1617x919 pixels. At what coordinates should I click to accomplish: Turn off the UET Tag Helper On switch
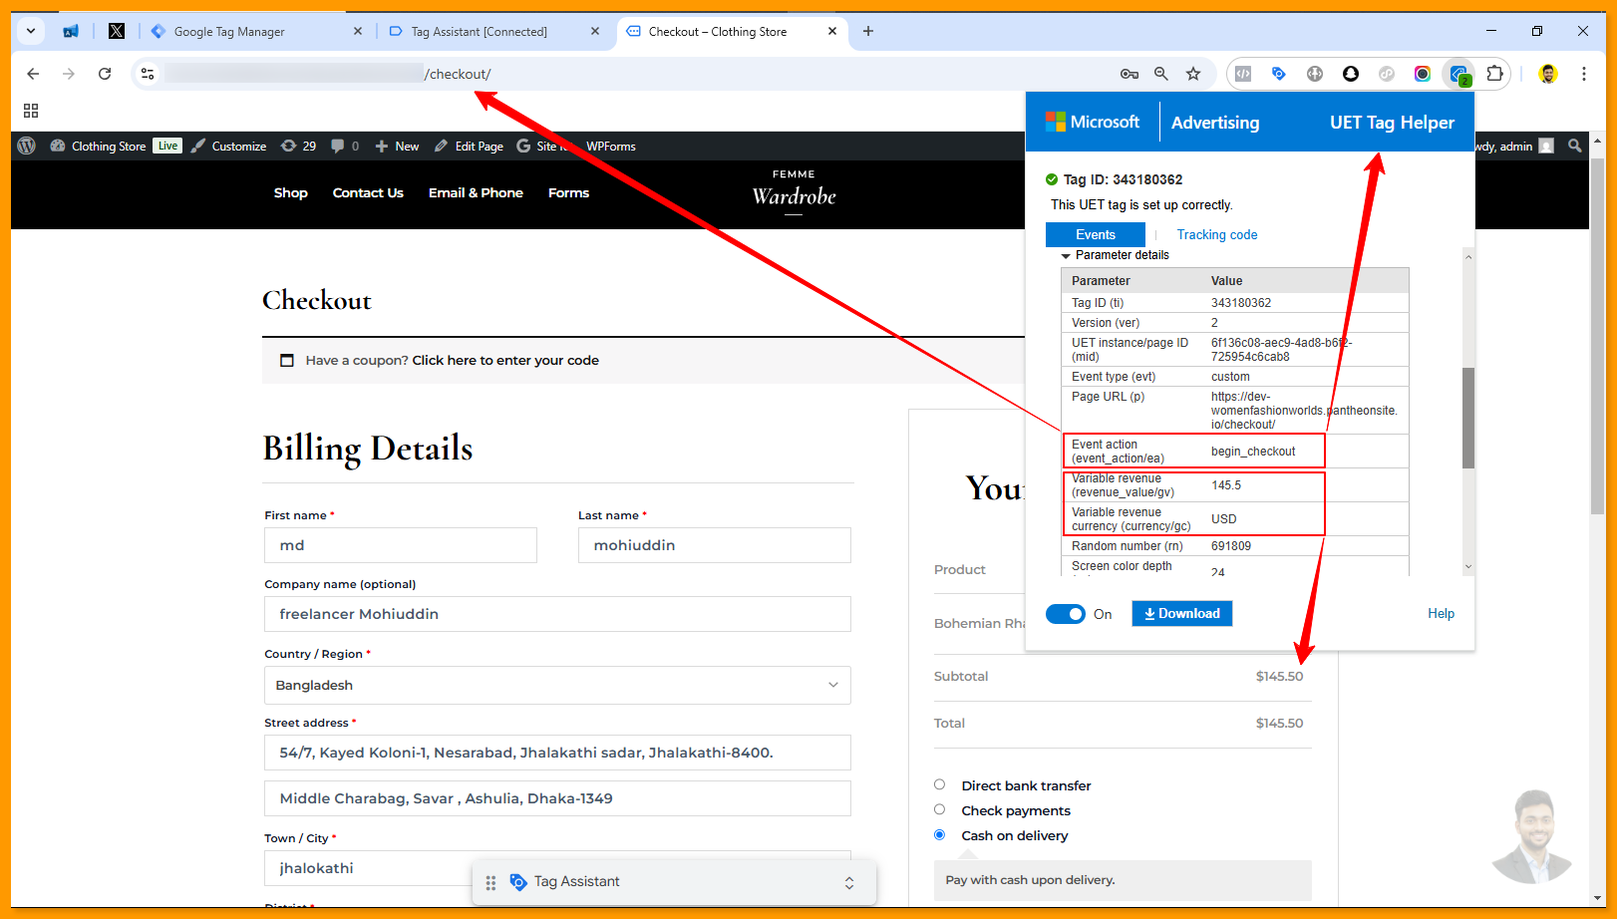[x=1065, y=614]
